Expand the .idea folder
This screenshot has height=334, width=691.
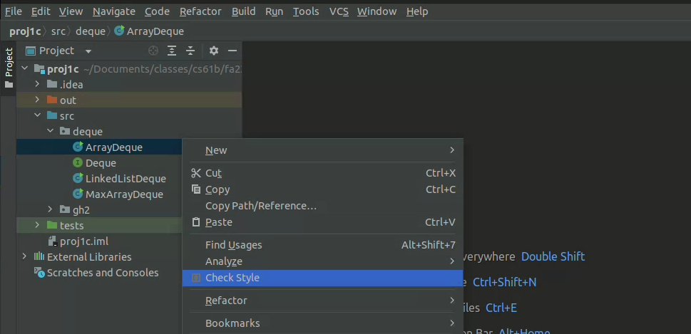point(38,84)
